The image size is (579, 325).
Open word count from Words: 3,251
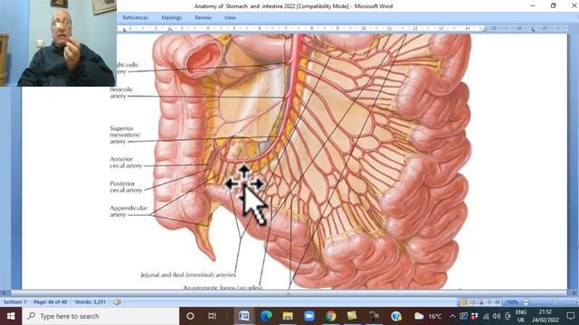[x=90, y=302]
